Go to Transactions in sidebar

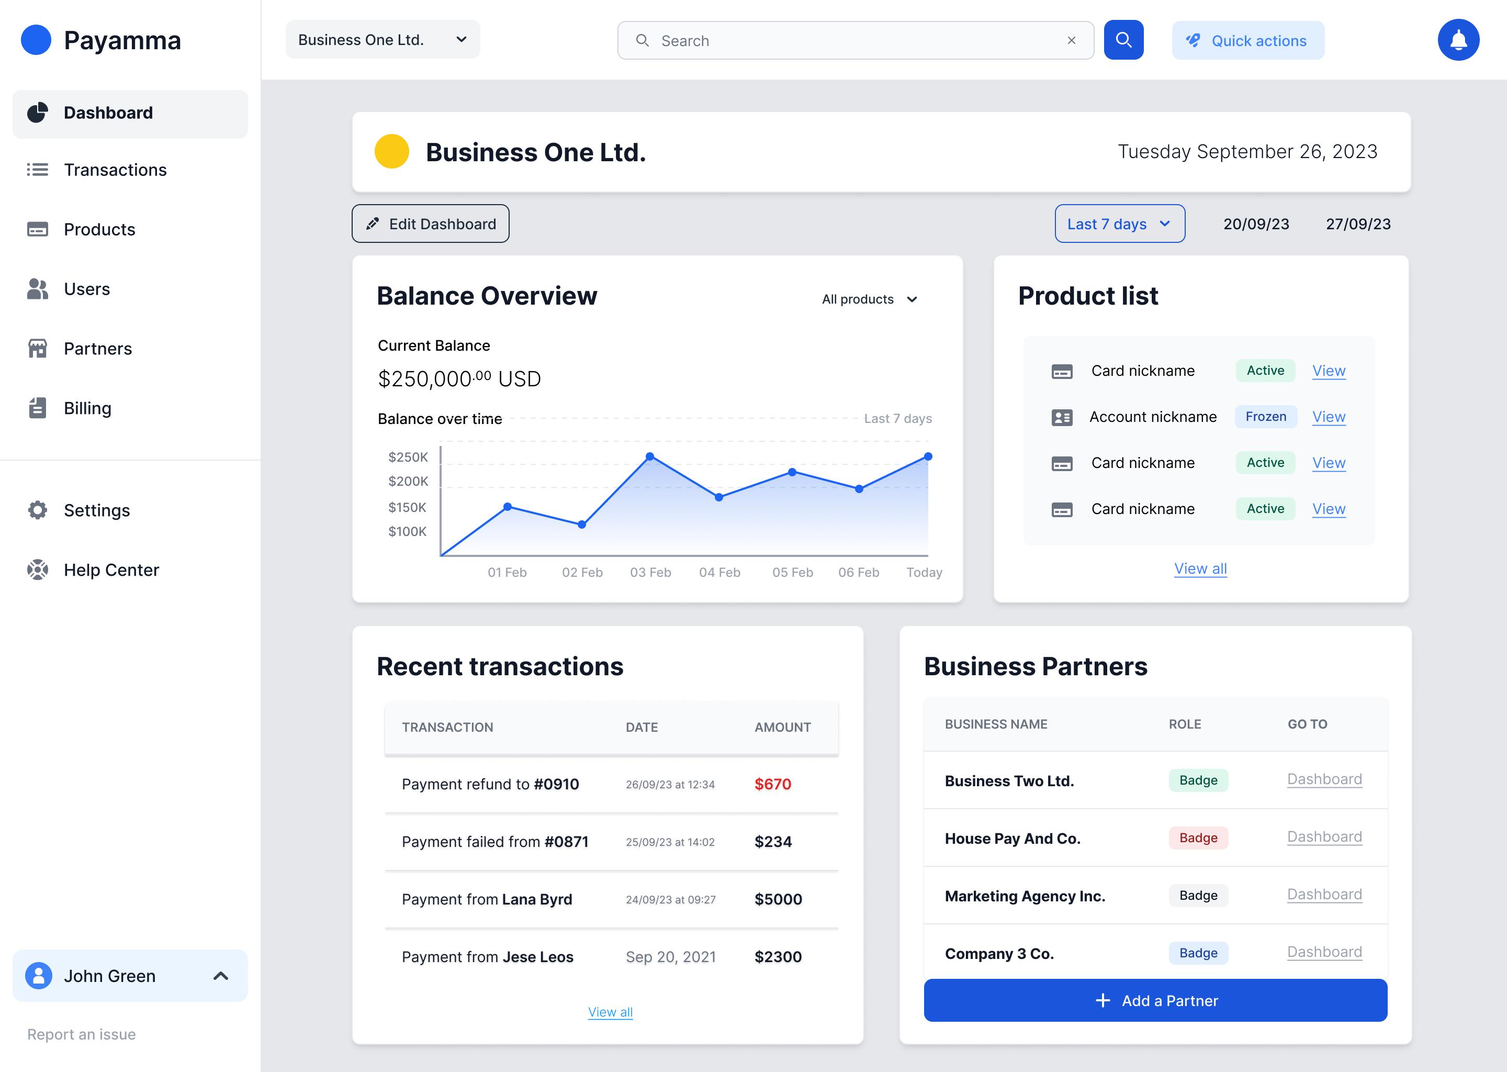pos(115,170)
